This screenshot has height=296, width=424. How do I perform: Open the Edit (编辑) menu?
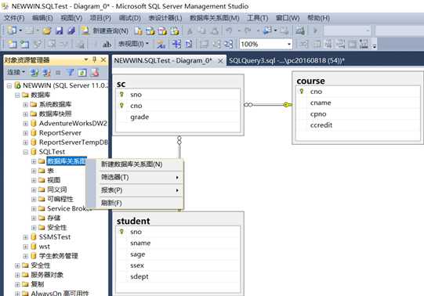[x=42, y=18]
